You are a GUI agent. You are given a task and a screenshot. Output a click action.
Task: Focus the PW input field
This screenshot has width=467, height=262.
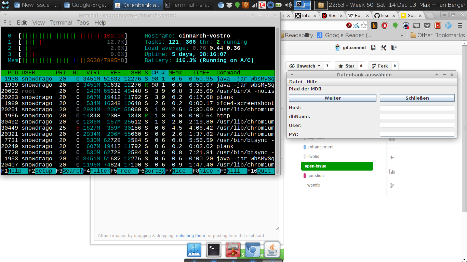click(417, 134)
